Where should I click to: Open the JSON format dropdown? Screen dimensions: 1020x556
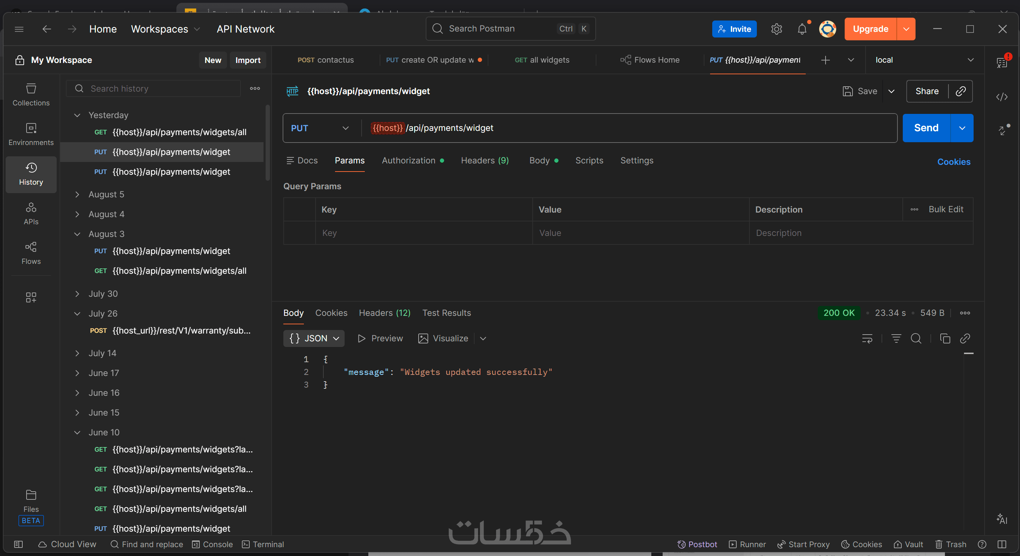tap(313, 338)
